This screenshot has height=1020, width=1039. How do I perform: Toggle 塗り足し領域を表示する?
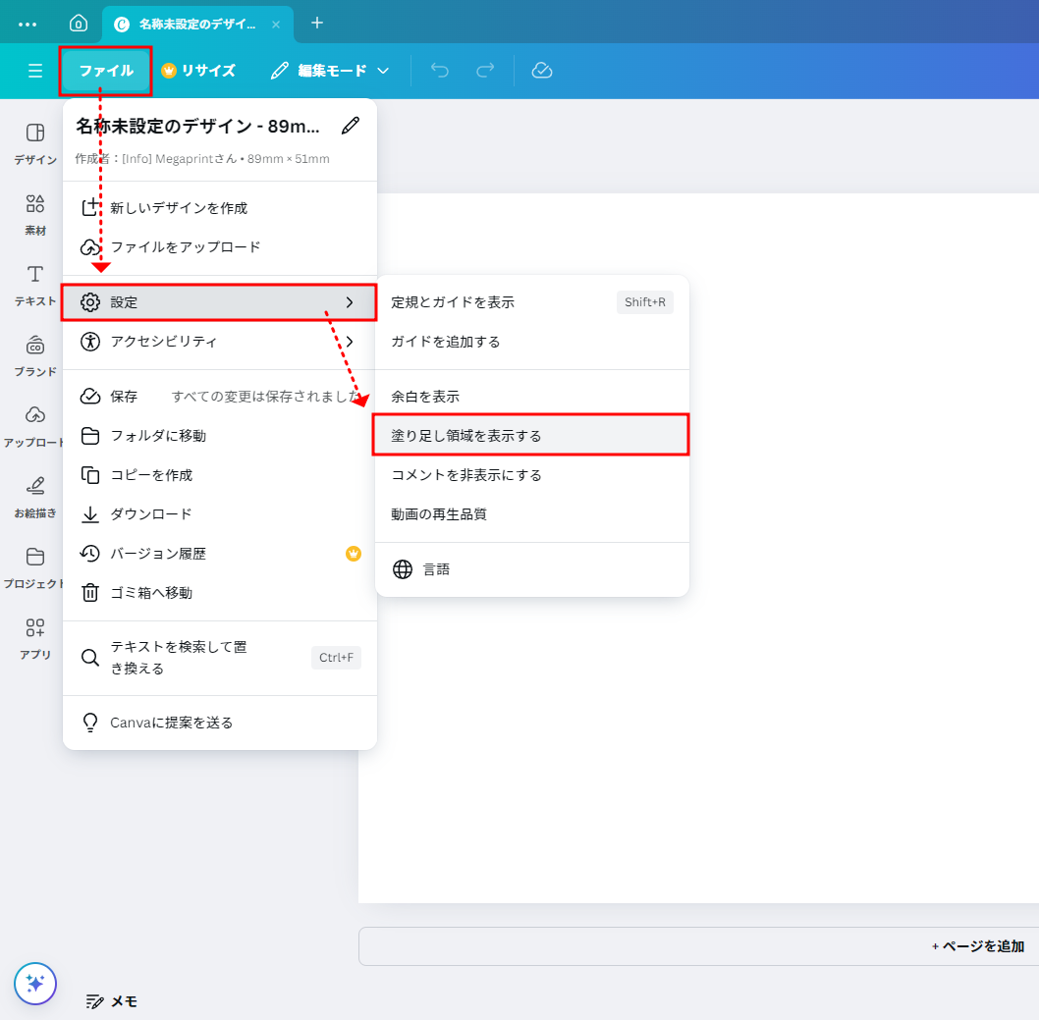[530, 435]
